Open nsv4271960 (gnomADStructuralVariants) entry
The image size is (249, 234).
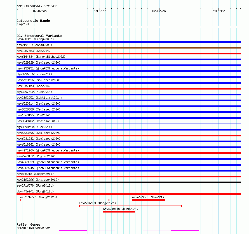coord(48,150)
